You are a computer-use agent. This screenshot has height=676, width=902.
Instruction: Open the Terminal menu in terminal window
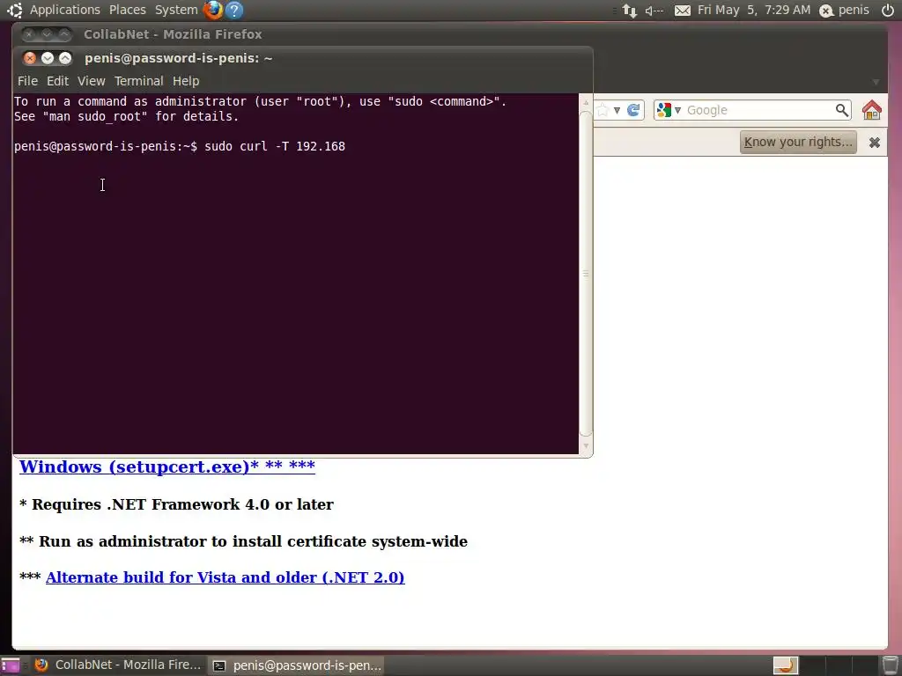point(138,81)
